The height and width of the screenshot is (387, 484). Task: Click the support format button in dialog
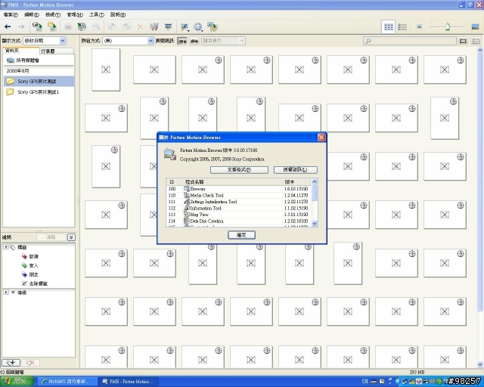[x=239, y=170]
